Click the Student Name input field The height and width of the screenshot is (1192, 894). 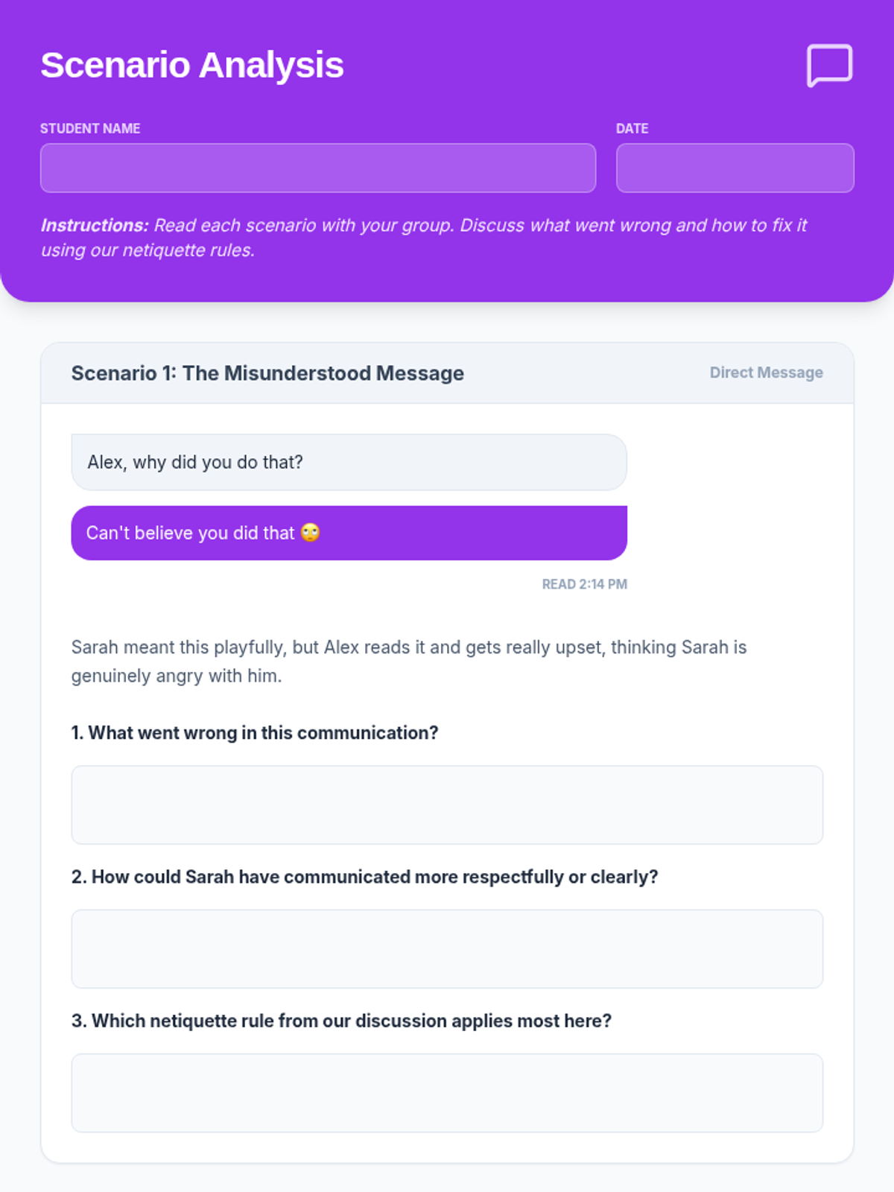coord(318,168)
